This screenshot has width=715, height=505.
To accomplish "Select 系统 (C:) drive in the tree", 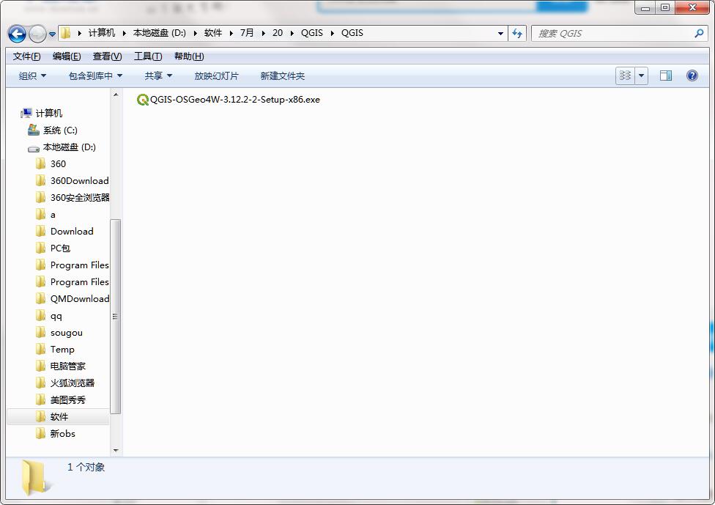I will click(x=60, y=130).
